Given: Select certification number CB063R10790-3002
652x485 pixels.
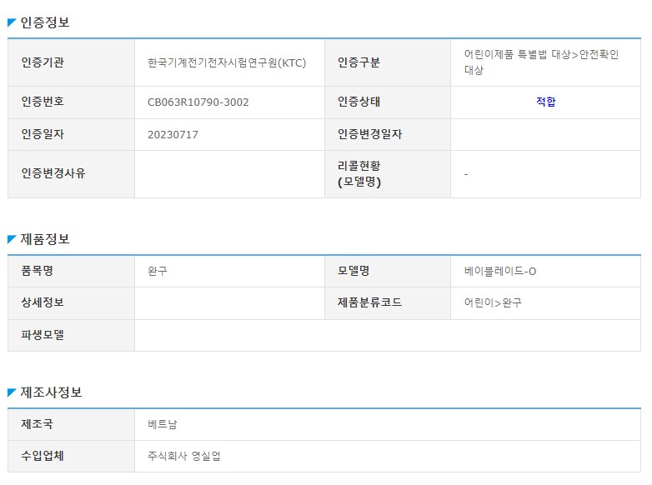Looking at the screenshot, I should (x=198, y=102).
